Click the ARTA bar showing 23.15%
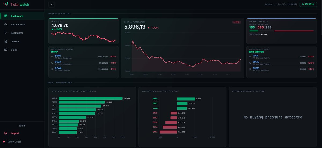The height and width of the screenshot is (148, 322). [x=80, y=106]
